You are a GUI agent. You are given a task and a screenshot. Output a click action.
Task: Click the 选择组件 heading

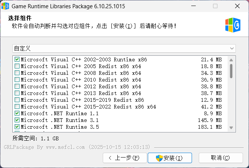tap(20, 18)
